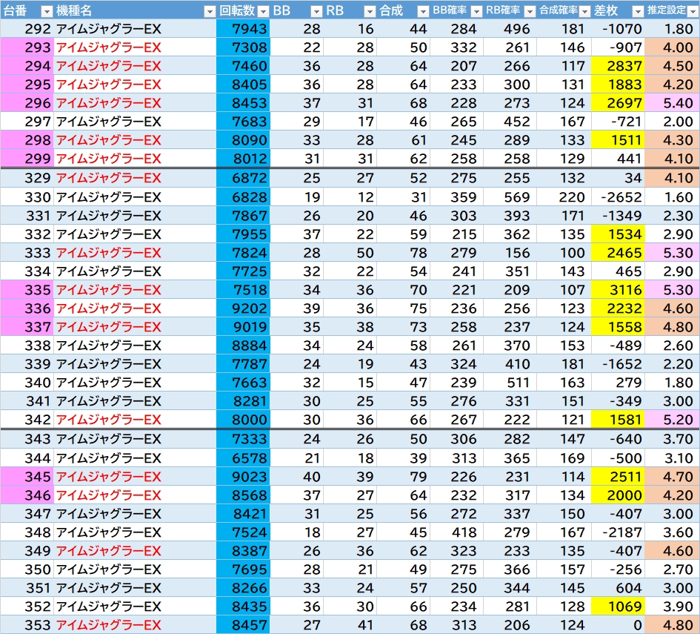Select machine number cell 292

point(27,29)
